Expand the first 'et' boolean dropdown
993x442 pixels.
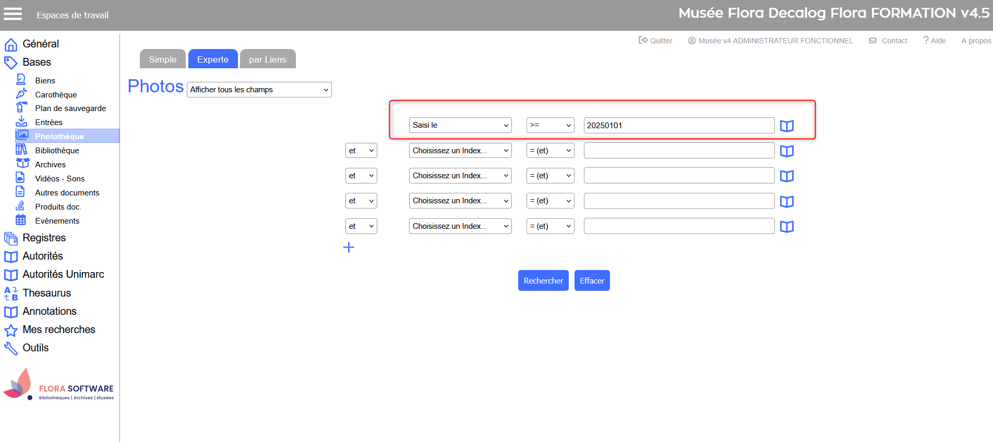(x=361, y=151)
